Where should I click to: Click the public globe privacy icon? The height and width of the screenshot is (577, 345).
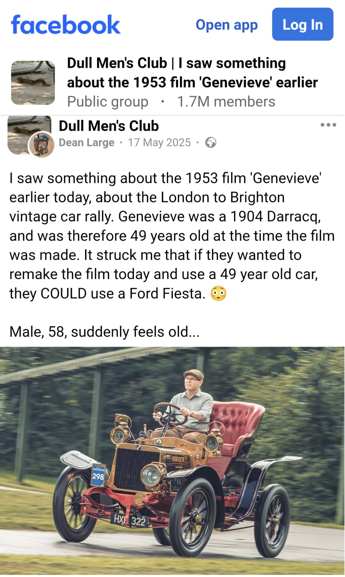211,142
